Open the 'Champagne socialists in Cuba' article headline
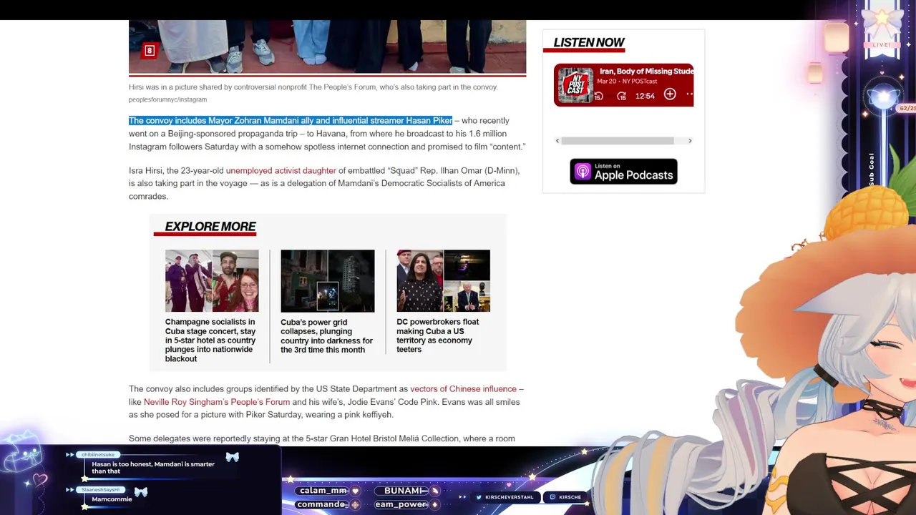This screenshot has width=916, height=515. [210, 340]
